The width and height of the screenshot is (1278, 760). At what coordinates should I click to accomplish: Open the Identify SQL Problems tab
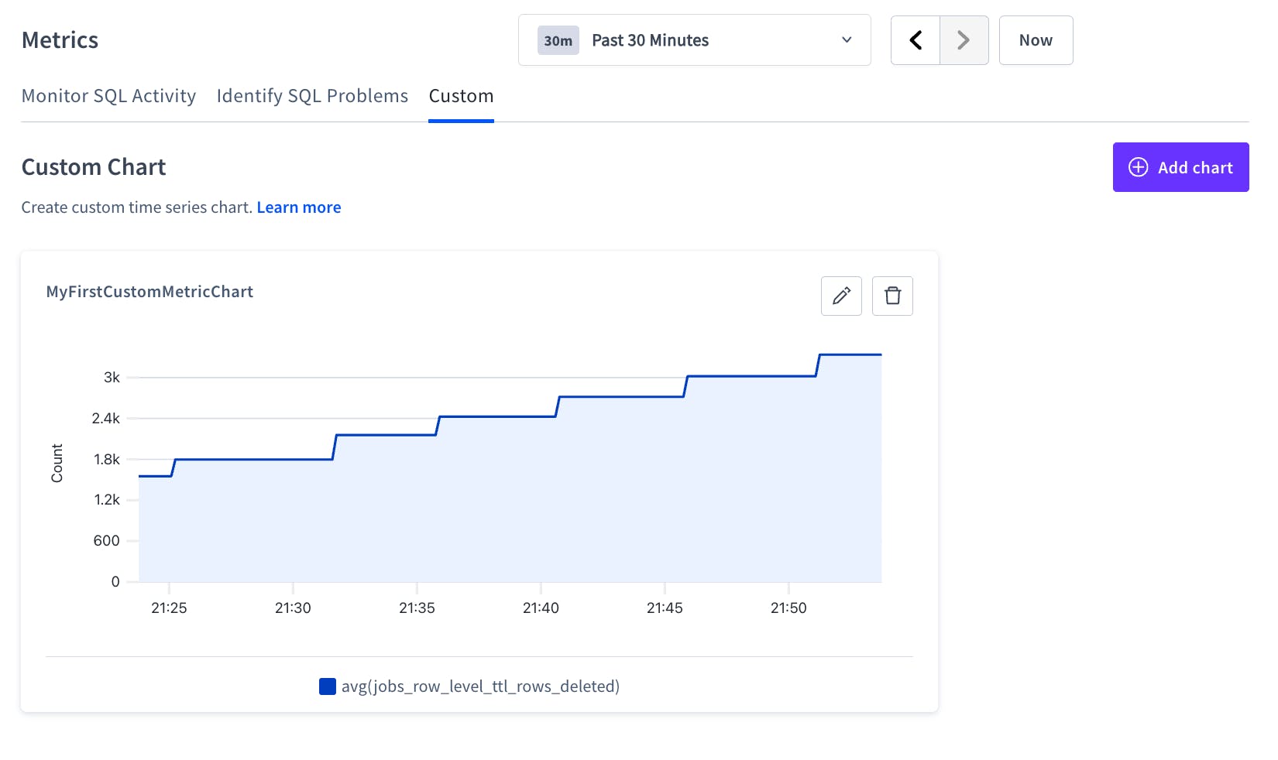point(311,95)
